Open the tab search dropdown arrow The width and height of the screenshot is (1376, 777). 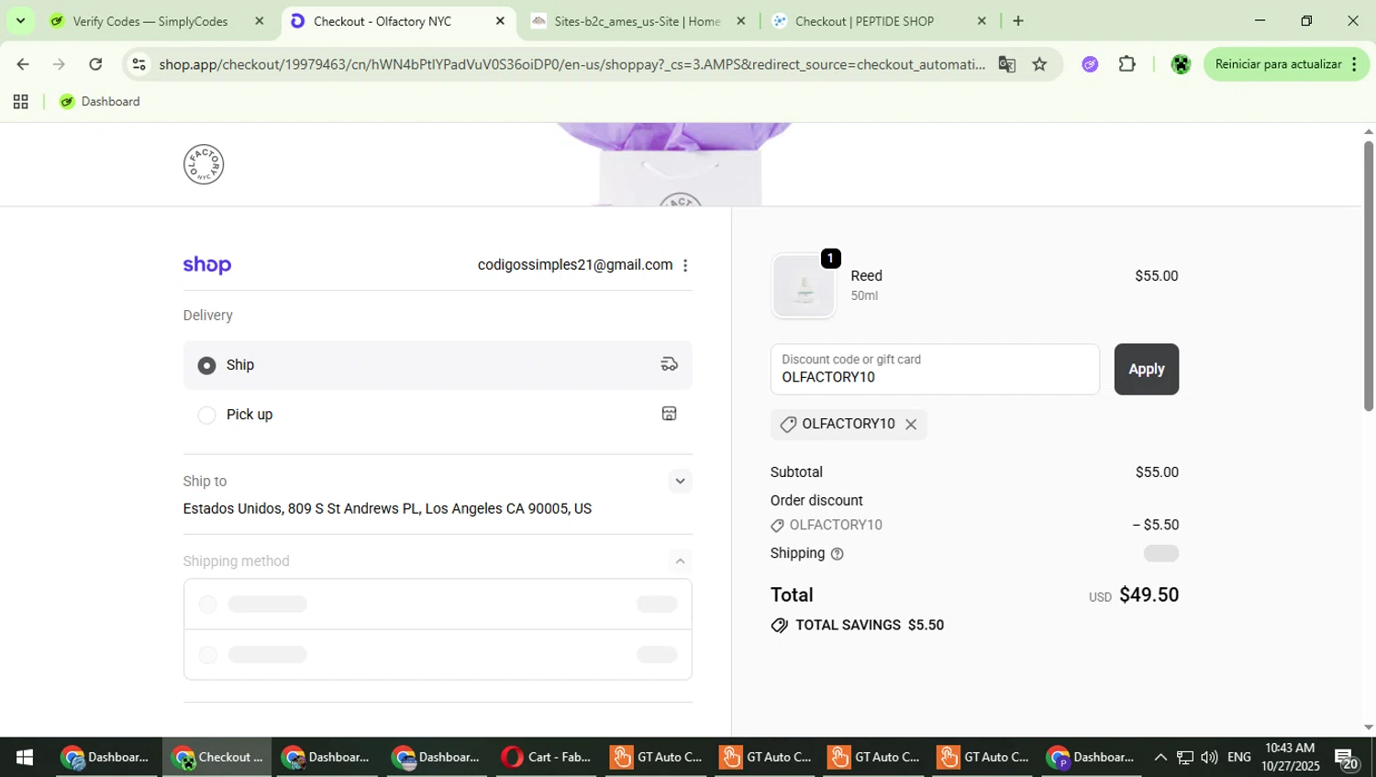pyautogui.click(x=20, y=20)
